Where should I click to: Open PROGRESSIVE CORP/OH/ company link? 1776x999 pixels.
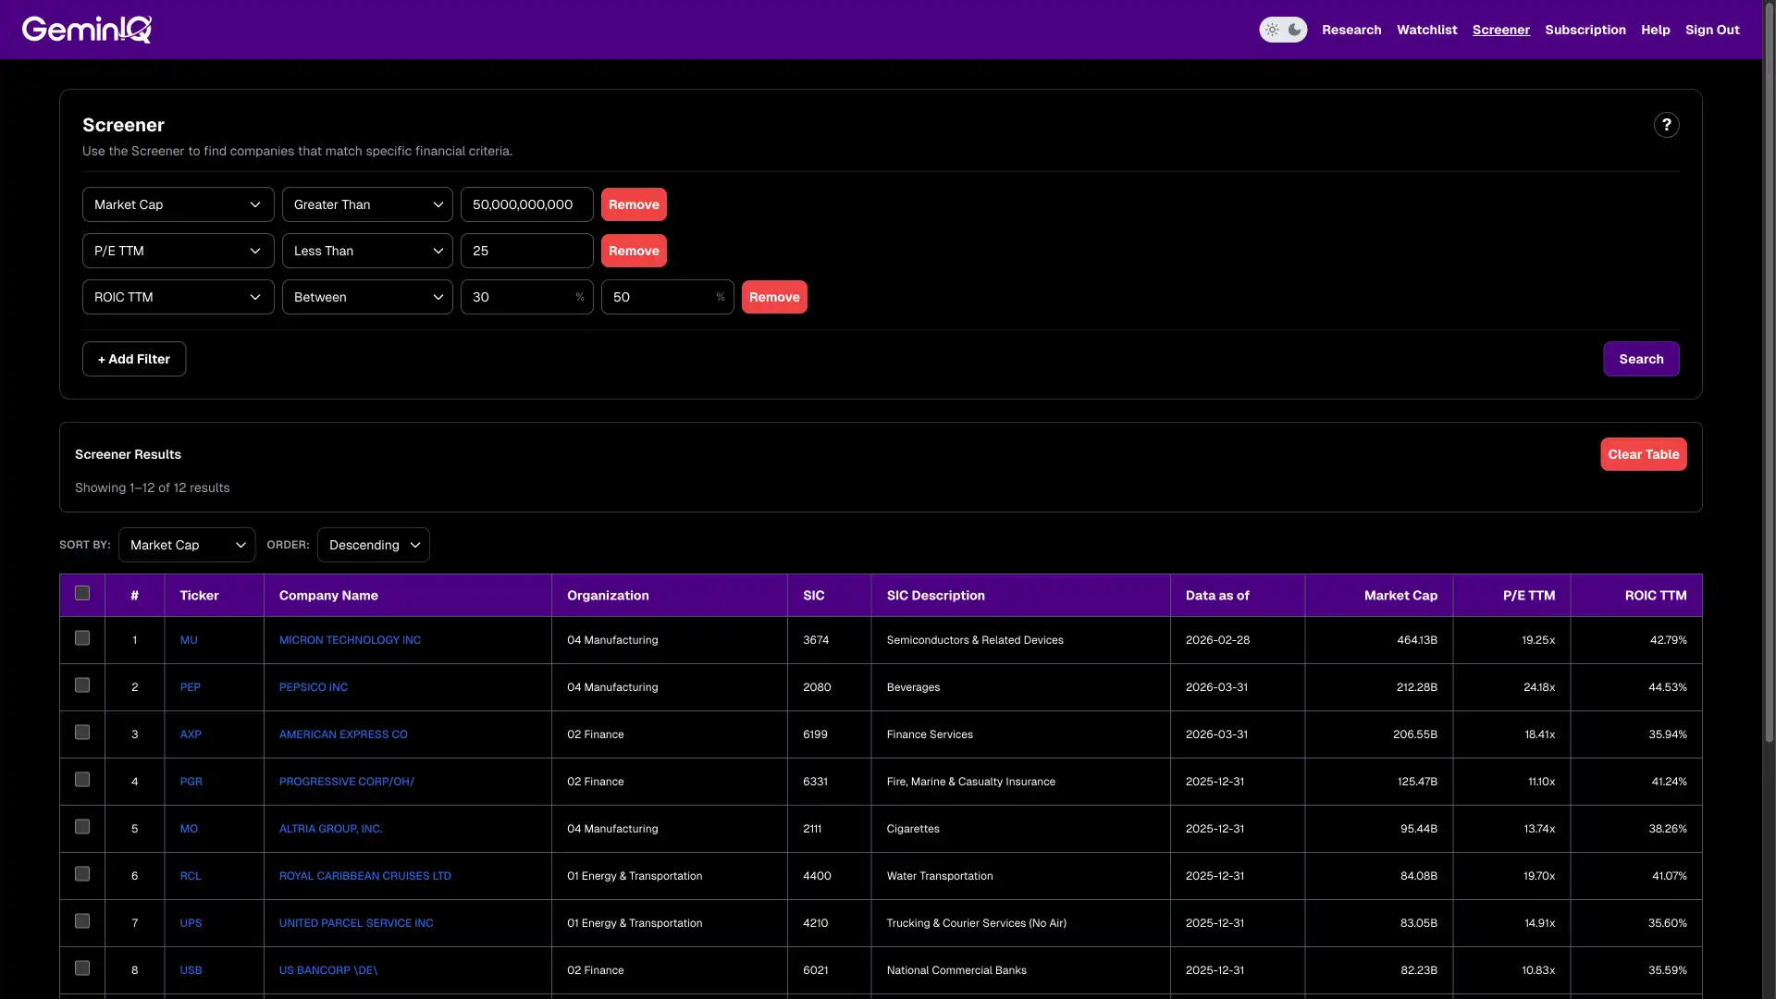tap(347, 782)
